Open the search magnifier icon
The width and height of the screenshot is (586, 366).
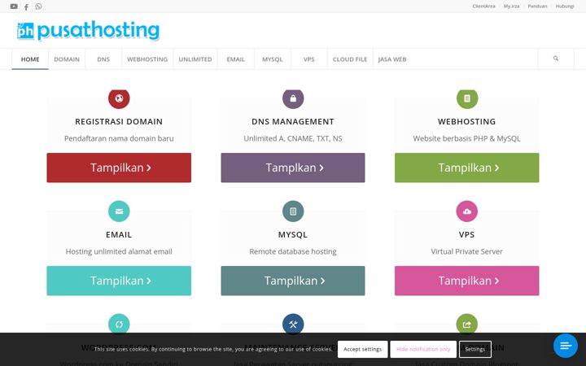click(556, 59)
